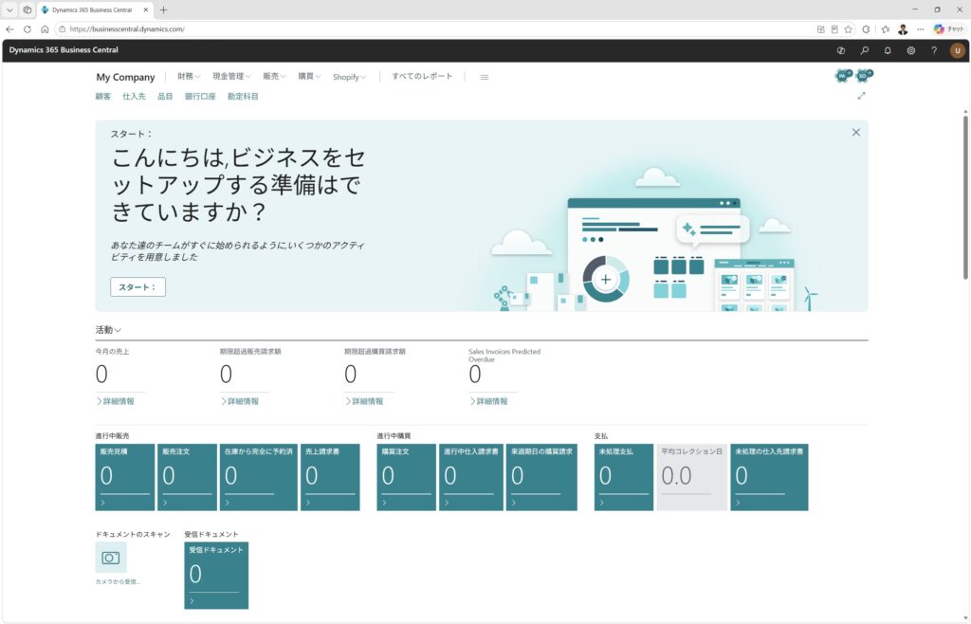Open the 平均コレクション日 tile
The image size is (971, 624).
point(691,477)
